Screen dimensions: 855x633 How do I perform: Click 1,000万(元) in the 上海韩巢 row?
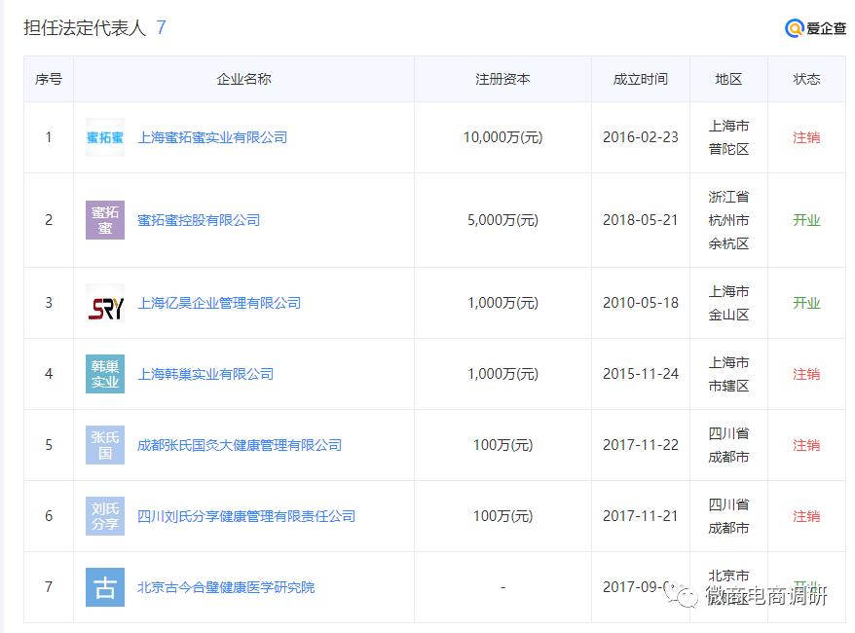click(502, 374)
